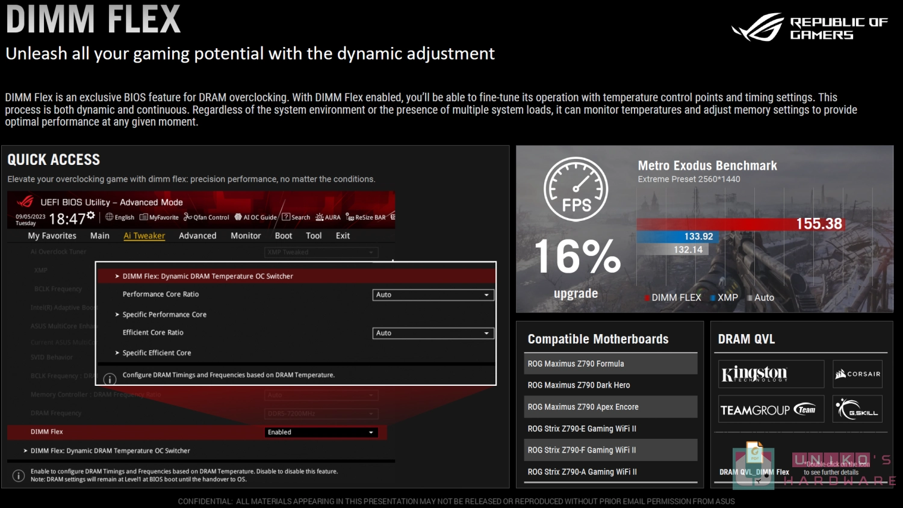Click the 18:47 BIOS clock
The image size is (903, 508).
click(x=66, y=219)
